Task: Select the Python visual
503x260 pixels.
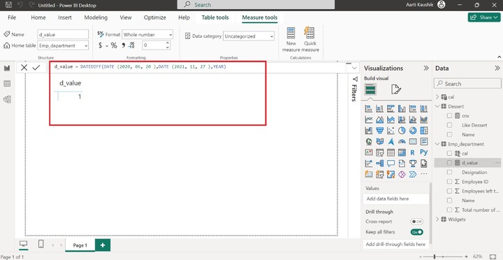Action: tap(424, 152)
